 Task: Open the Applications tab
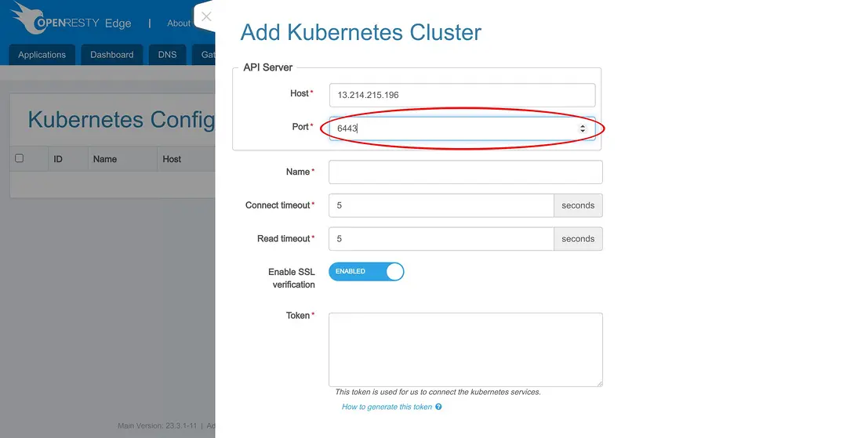click(x=42, y=55)
